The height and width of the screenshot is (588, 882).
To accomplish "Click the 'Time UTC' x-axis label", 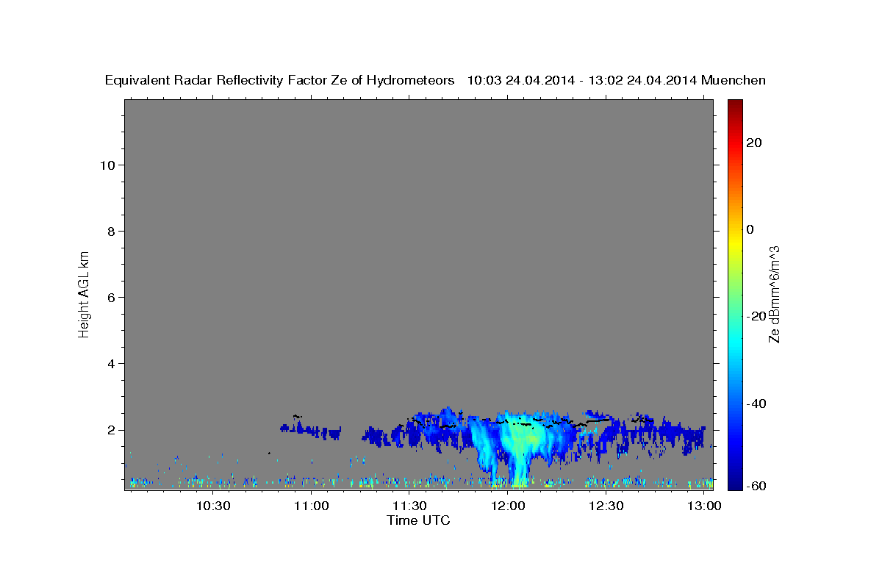I will pyautogui.click(x=418, y=520).
